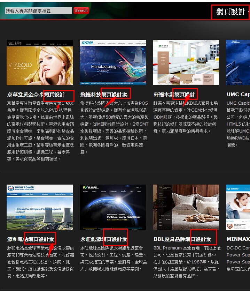
Task: Click the description starting 京華堂專注微量貴重金屬
Action: point(40,131)
